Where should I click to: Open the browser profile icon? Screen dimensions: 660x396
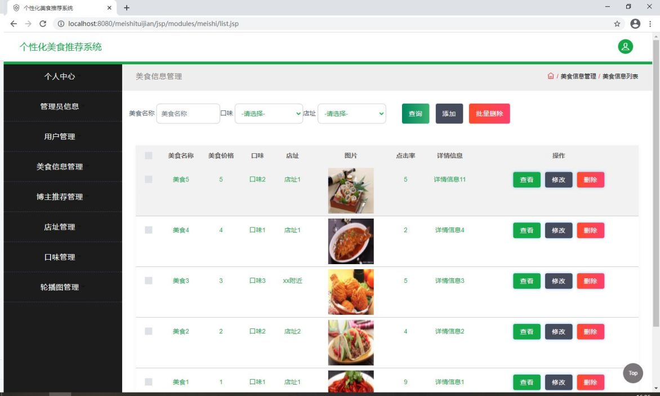point(635,24)
